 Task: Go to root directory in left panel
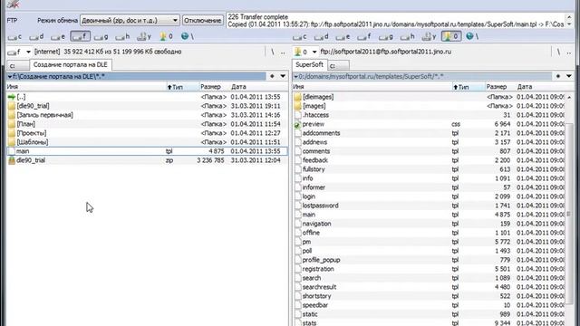[x=273, y=52]
